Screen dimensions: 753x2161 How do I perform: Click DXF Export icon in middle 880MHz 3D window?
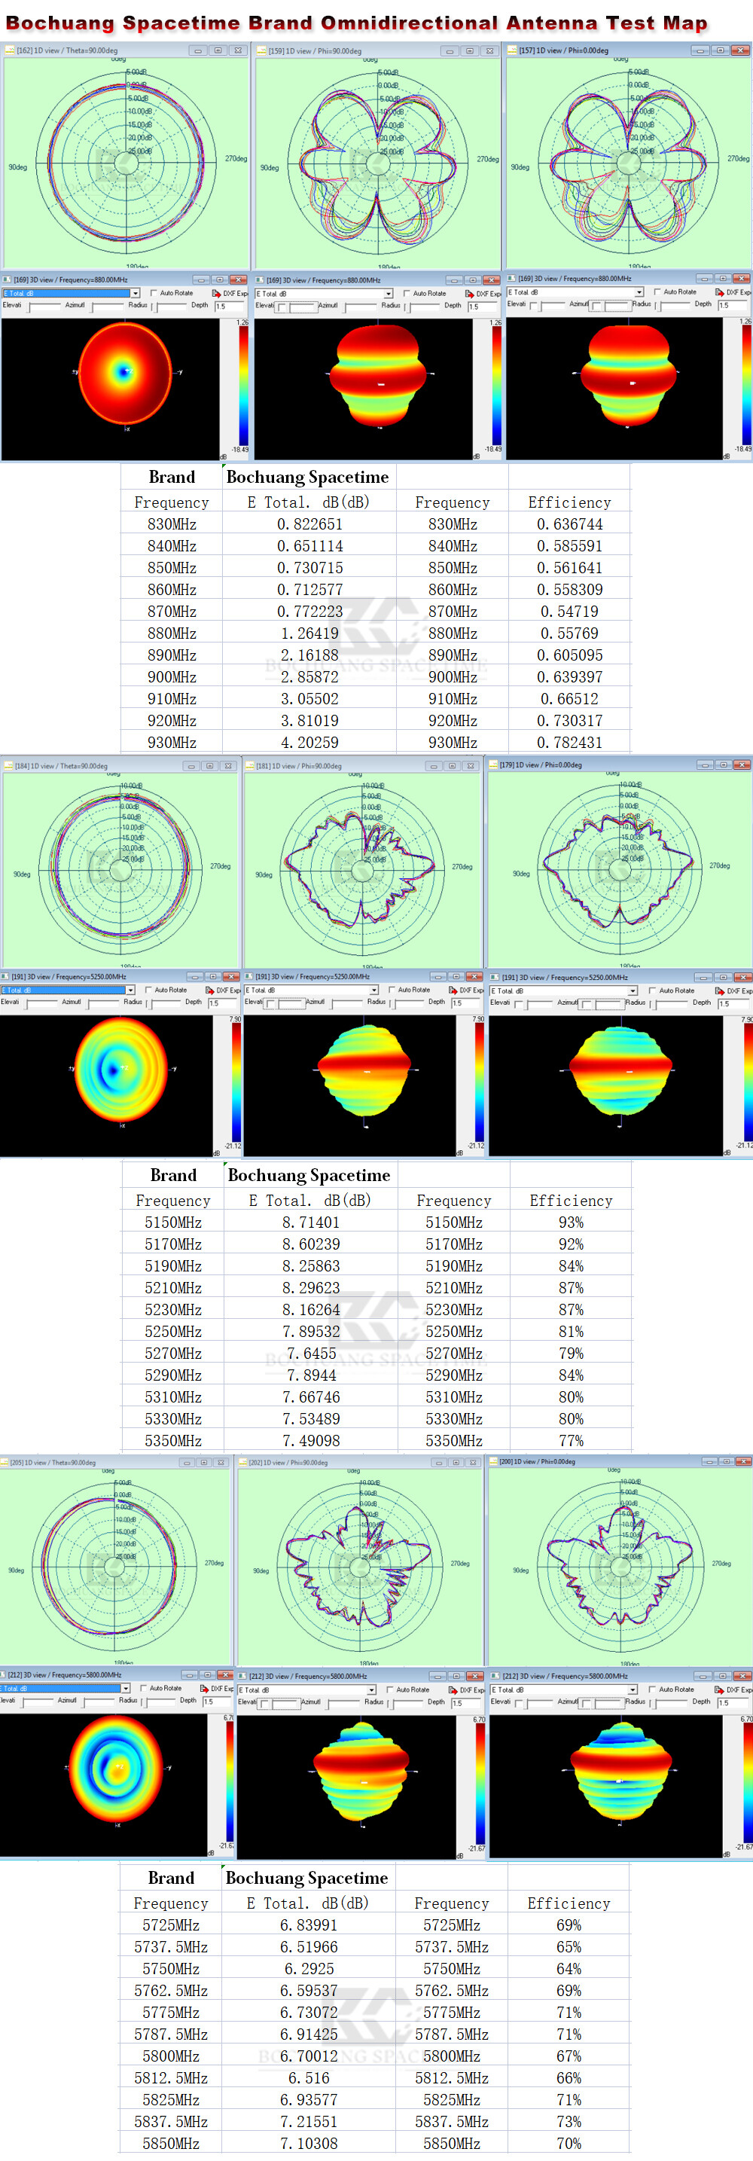click(x=470, y=294)
